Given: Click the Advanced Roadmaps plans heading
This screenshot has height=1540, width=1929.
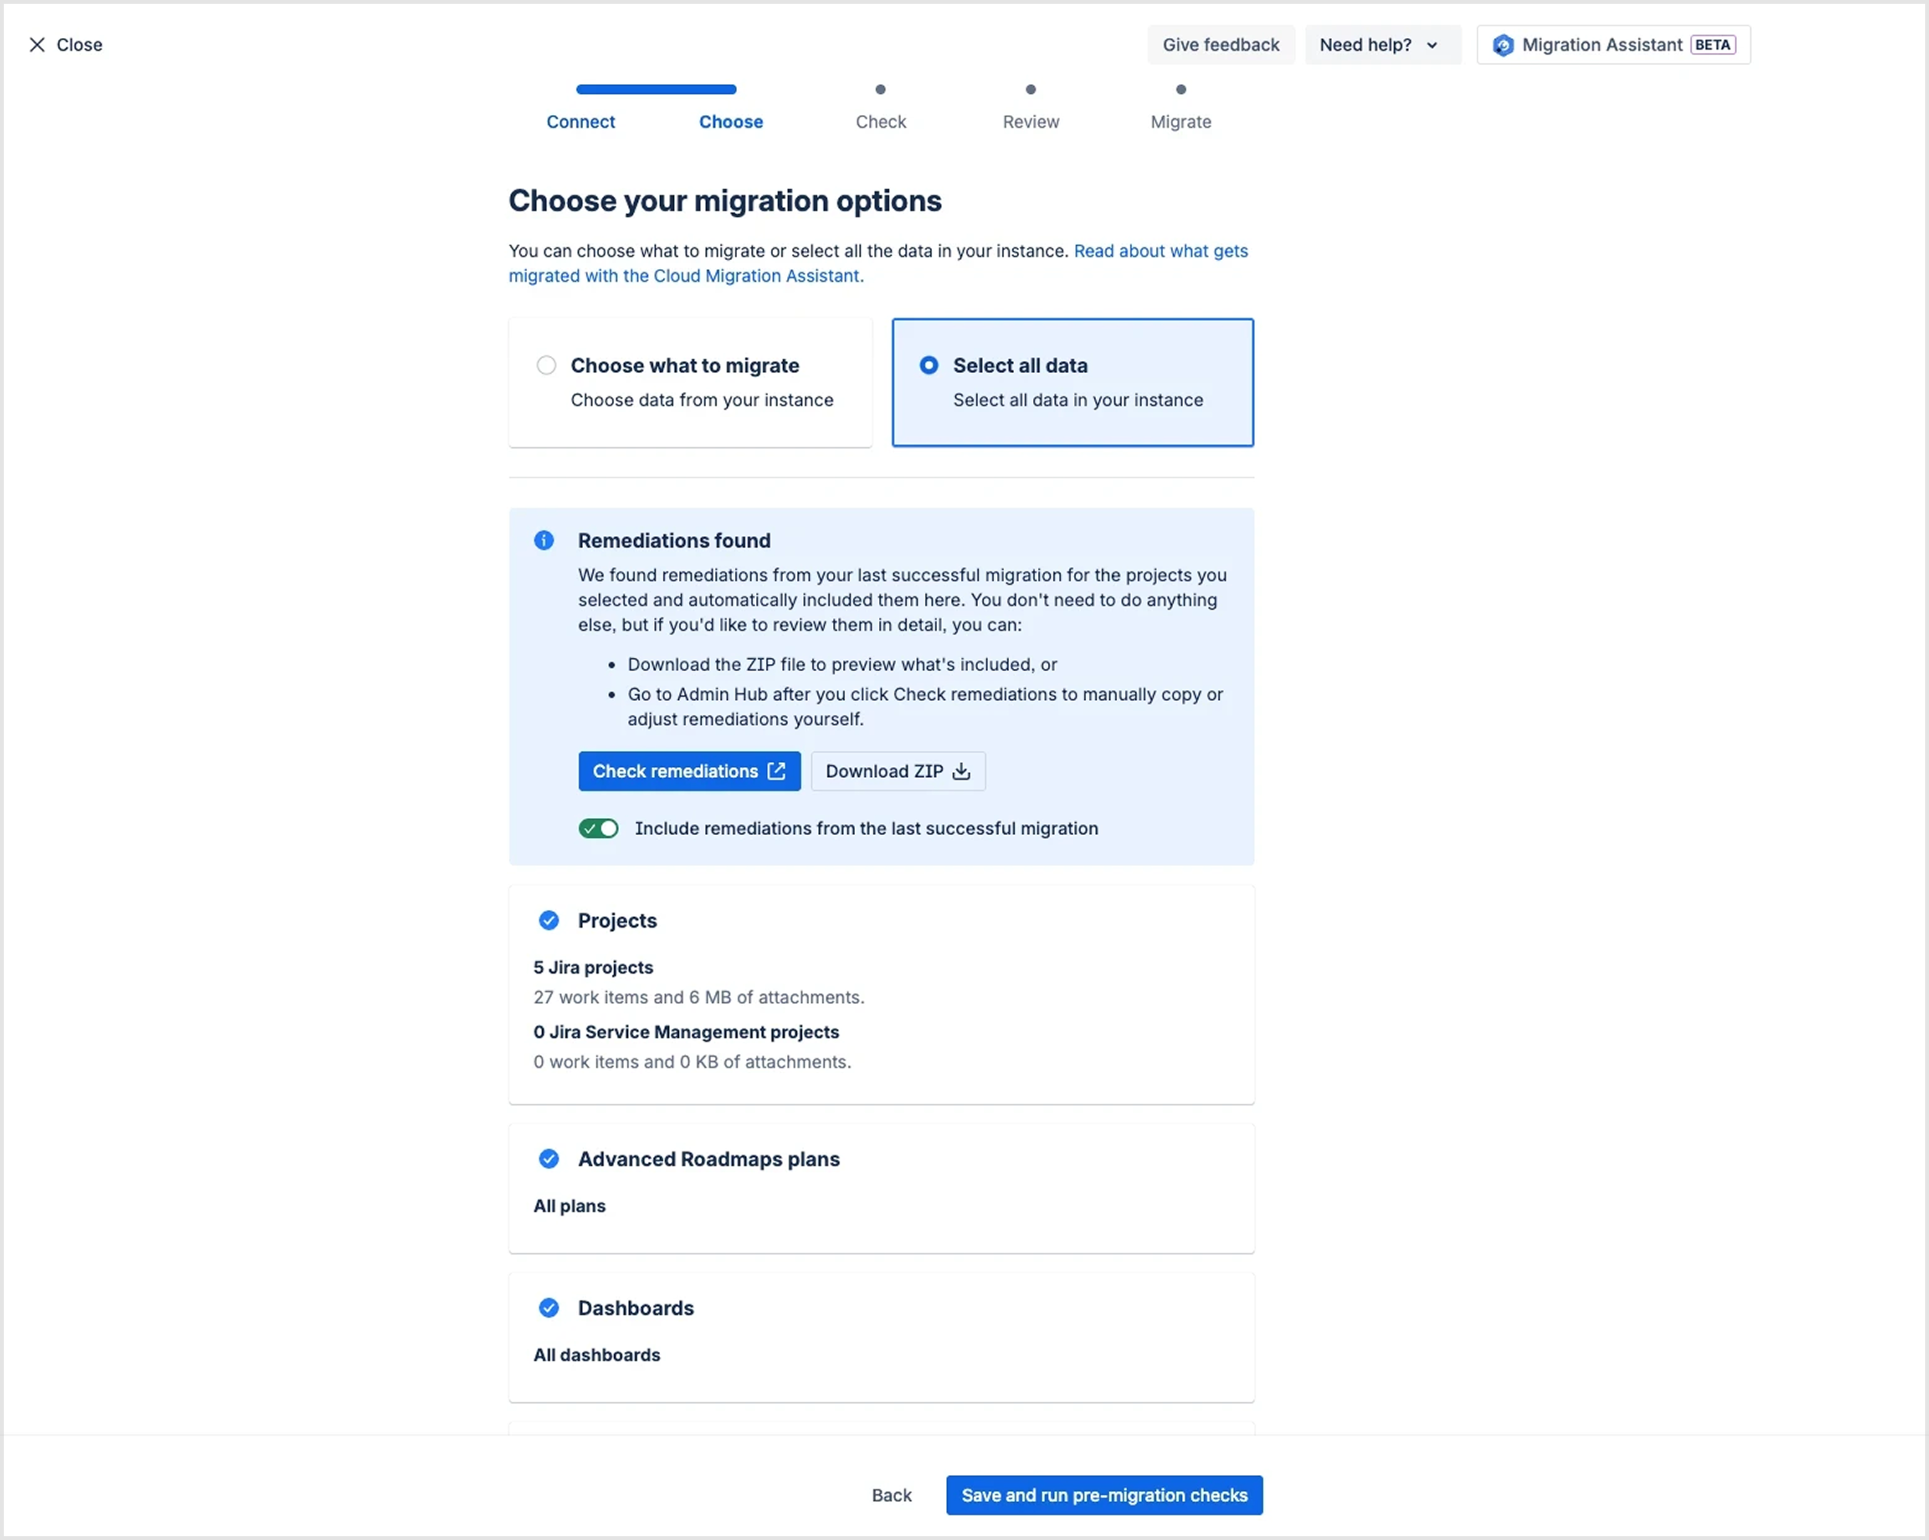Looking at the screenshot, I should (709, 1160).
